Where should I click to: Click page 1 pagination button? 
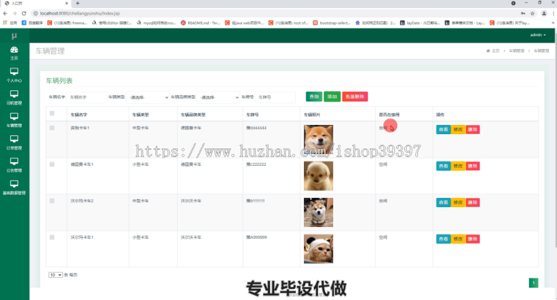point(533,283)
